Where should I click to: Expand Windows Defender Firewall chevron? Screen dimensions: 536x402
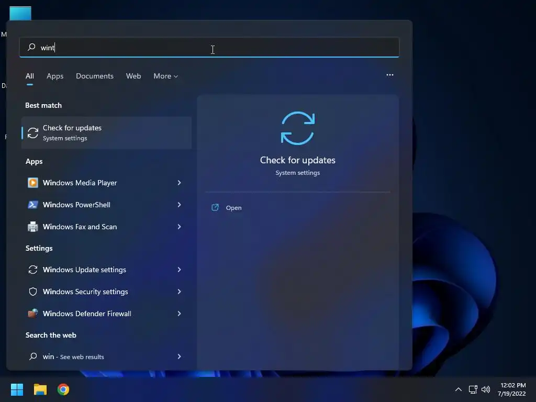tap(179, 314)
